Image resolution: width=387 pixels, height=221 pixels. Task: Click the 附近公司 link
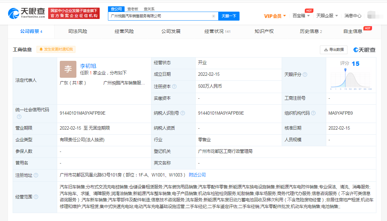(x=197, y=175)
